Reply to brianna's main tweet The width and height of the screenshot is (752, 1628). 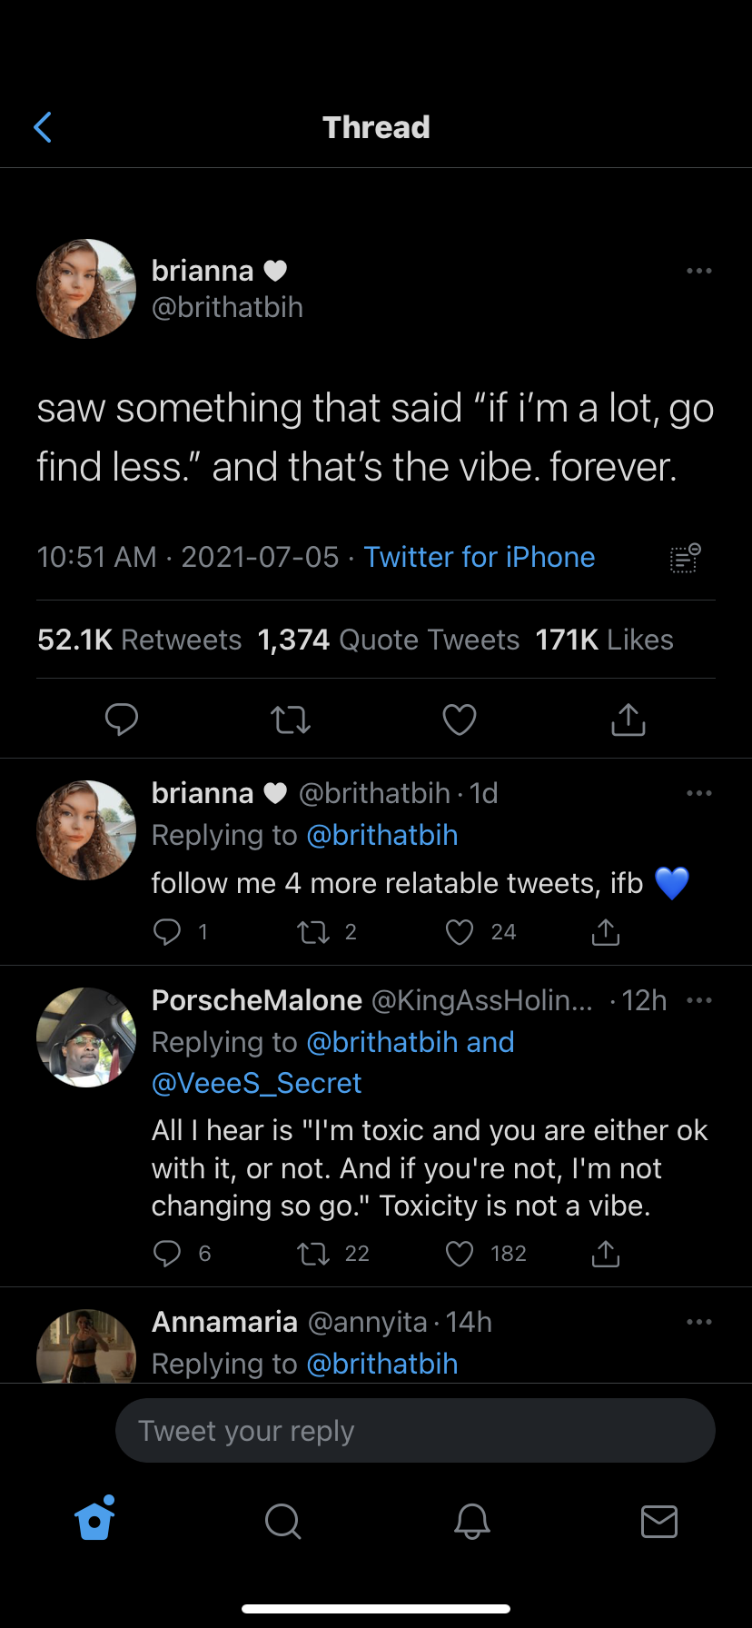(x=122, y=720)
